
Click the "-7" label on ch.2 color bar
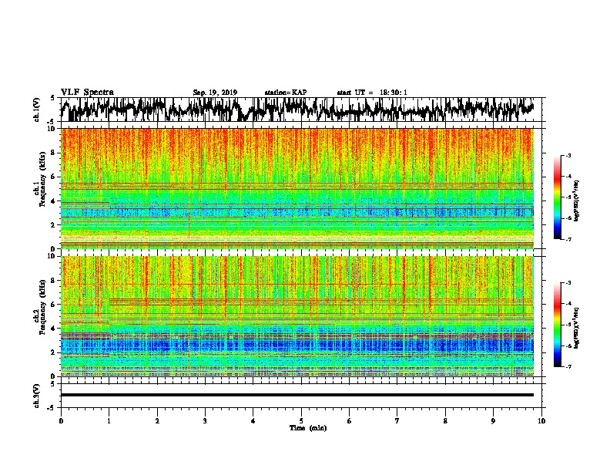coord(568,367)
